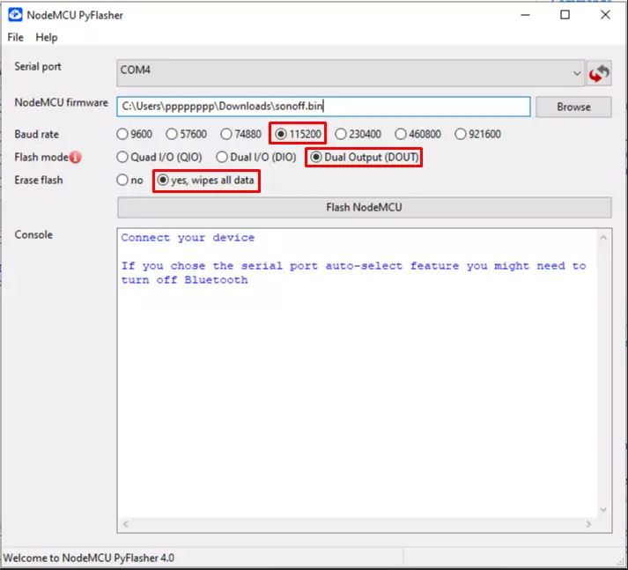Viewport: 628px width, 570px height.
Task: Click the "Connect your device" console text
Action: [x=188, y=238]
